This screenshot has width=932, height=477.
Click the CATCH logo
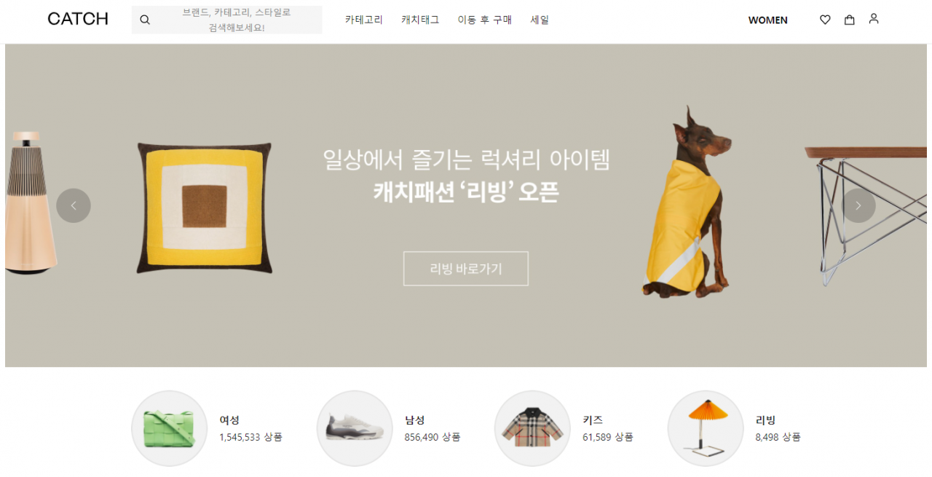coord(78,19)
